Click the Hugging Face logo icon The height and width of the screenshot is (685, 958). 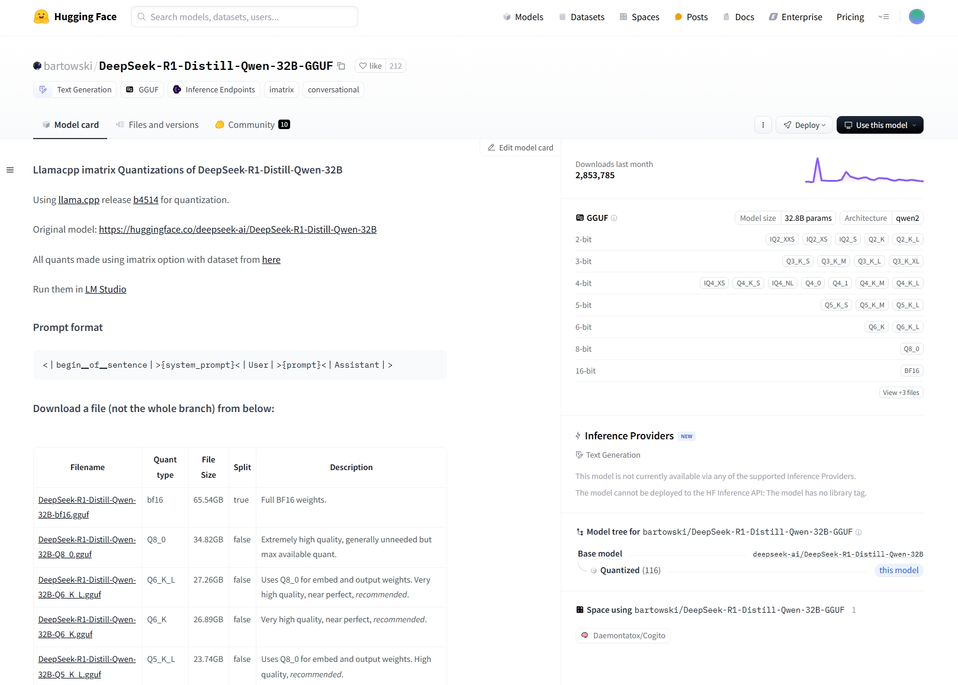click(41, 17)
